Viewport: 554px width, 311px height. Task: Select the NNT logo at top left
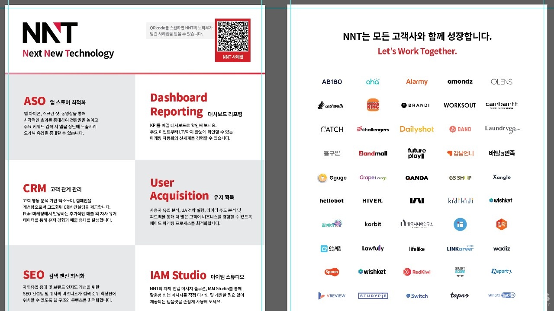(50, 33)
